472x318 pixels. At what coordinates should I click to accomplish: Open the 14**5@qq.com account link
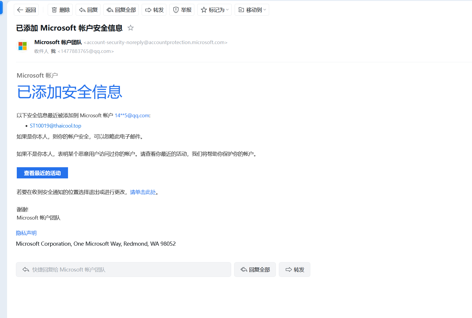(132, 116)
